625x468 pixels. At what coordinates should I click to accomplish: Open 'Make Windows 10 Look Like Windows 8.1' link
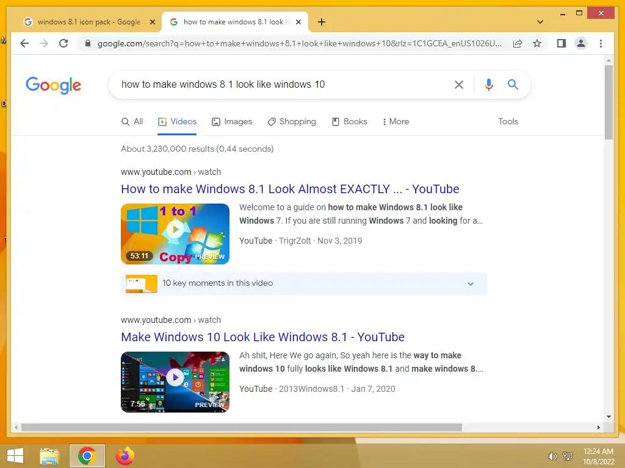coord(262,337)
